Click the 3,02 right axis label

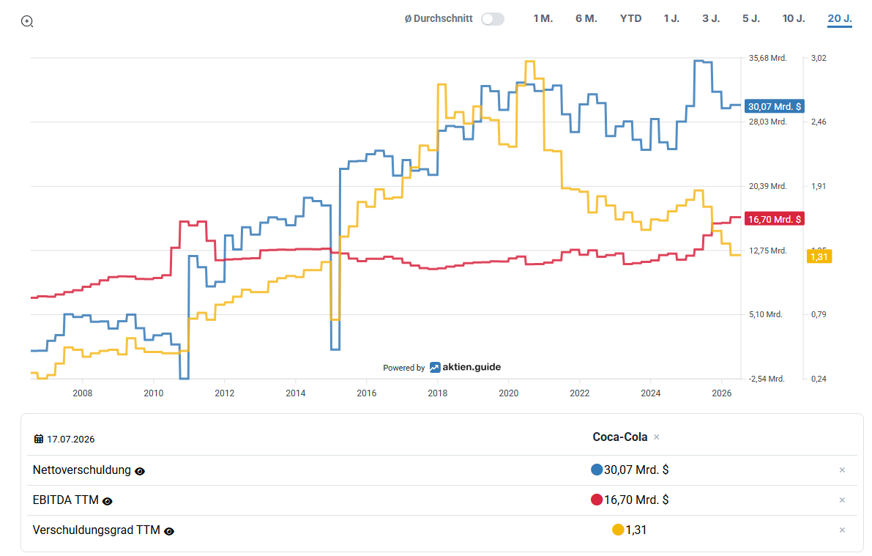pyautogui.click(x=819, y=58)
